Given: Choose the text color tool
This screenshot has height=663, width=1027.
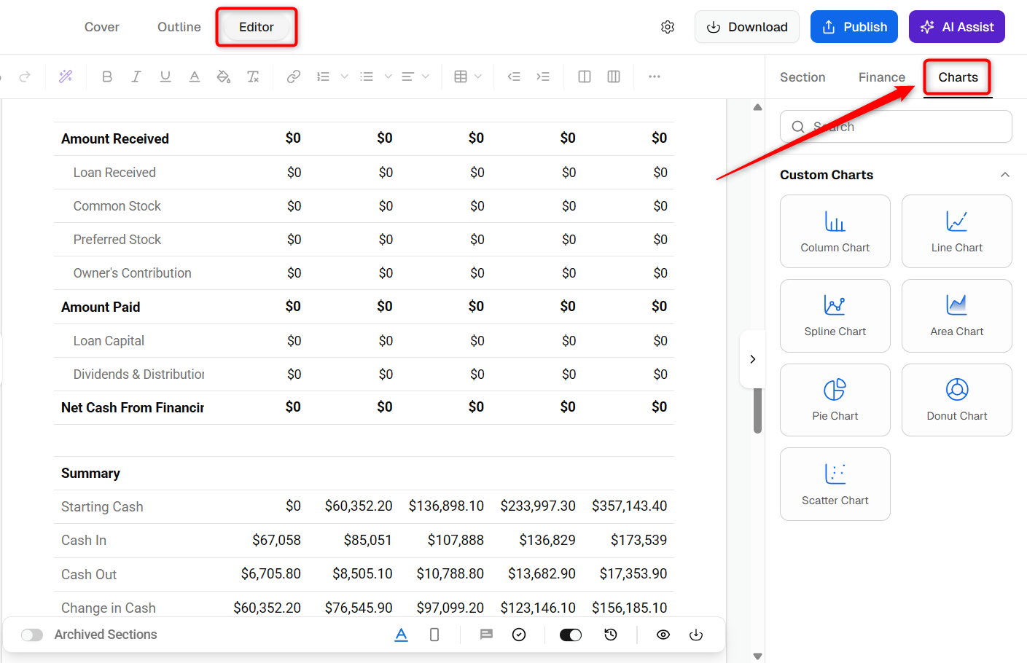Looking at the screenshot, I should (195, 76).
